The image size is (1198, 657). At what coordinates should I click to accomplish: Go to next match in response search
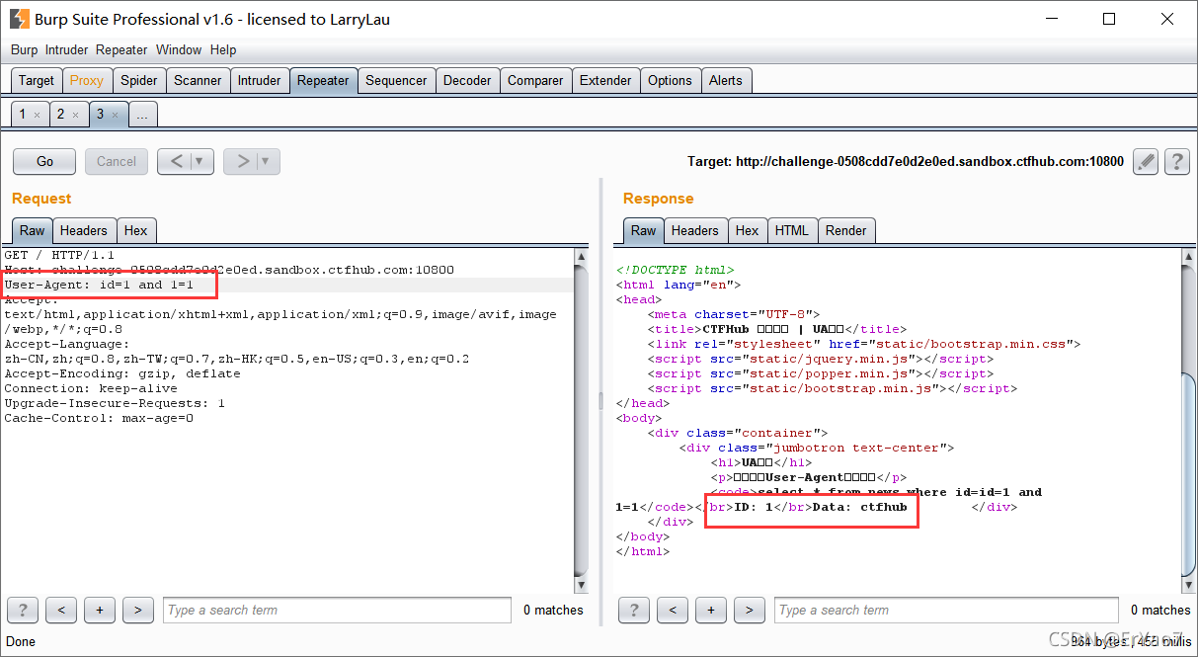750,610
